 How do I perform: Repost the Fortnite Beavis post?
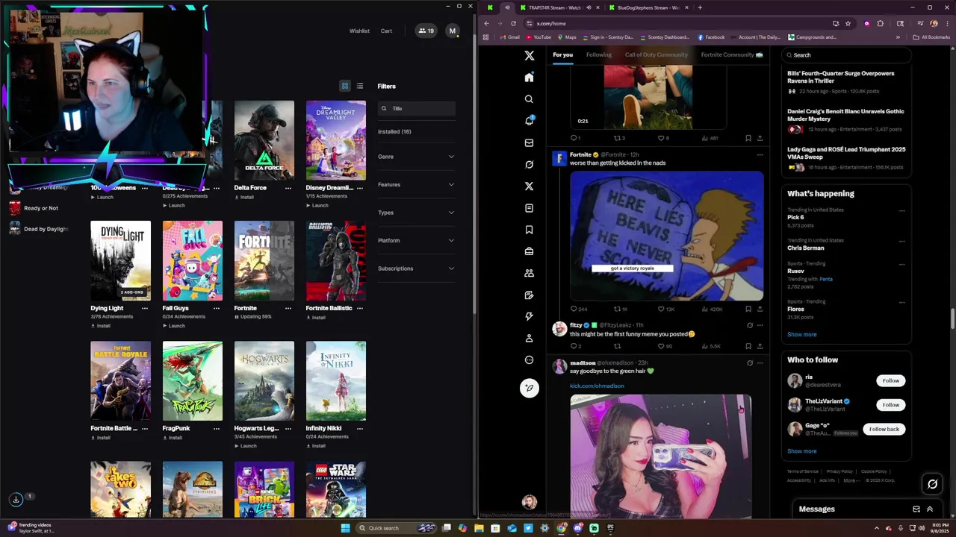pyautogui.click(x=618, y=309)
